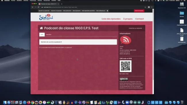Click the Creative Commons license badge
The width and height of the screenshot is (187, 105).
tap(124, 79)
